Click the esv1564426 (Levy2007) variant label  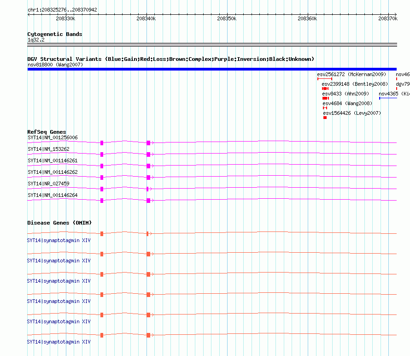352,113
